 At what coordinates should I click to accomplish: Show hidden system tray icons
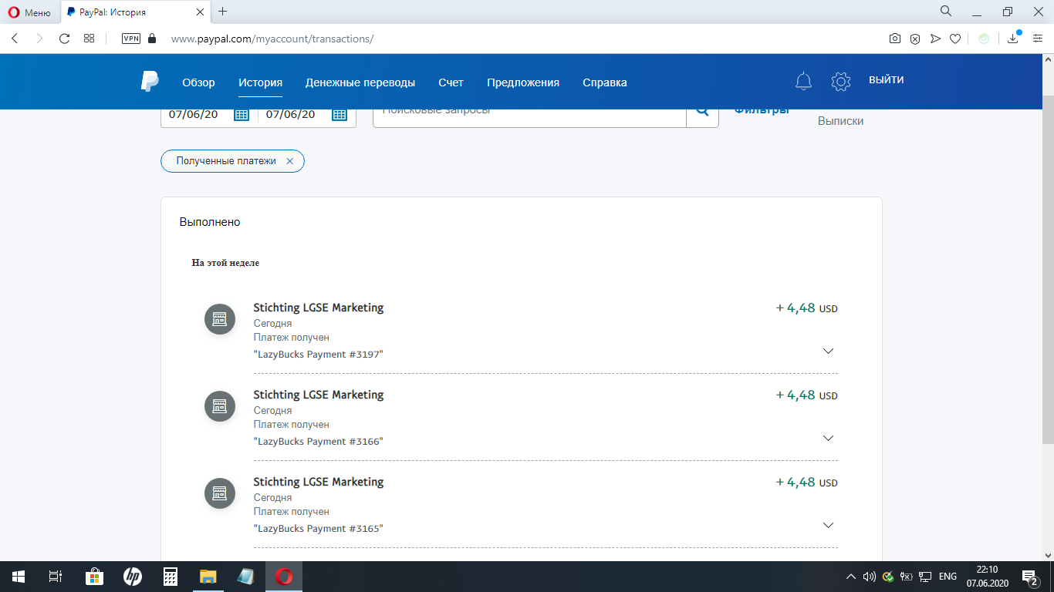tap(851, 577)
